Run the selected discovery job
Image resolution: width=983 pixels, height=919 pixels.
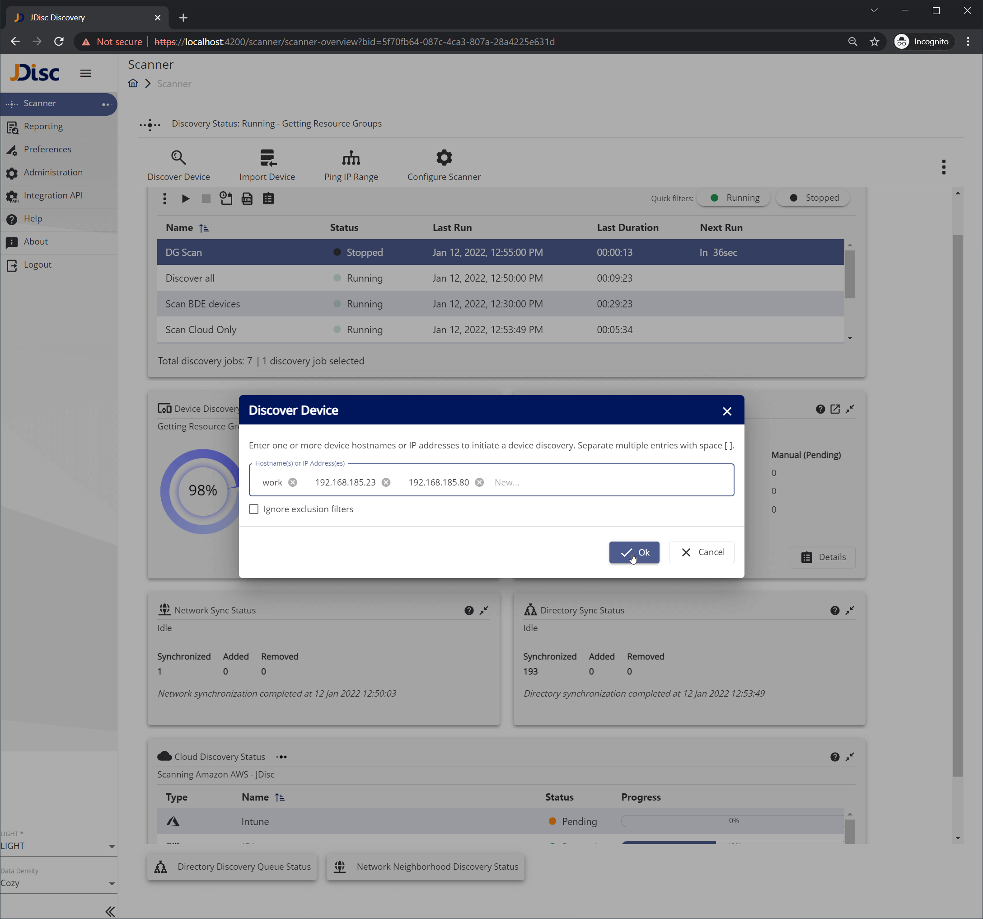click(185, 198)
